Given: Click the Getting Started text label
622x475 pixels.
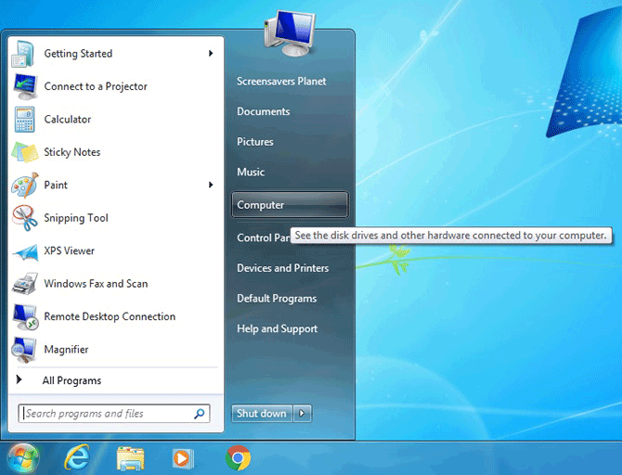Looking at the screenshot, I should coord(78,54).
